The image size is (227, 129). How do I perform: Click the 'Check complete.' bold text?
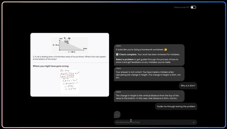click(x=128, y=54)
